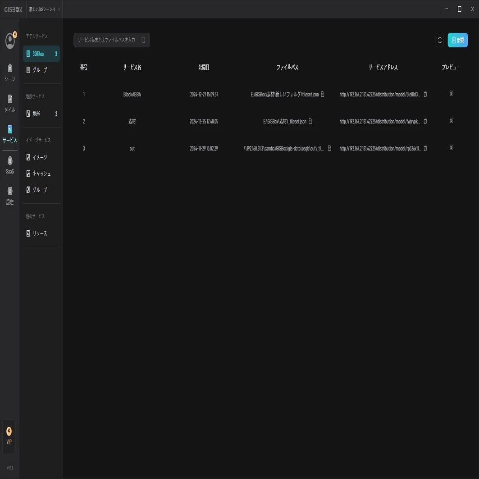Open 地形 terrain services
The height and width of the screenshot is (479, 479).
click(41, 114)
